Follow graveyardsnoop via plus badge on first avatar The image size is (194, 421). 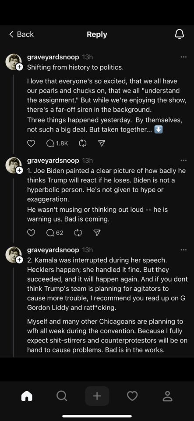[x=19, y=67]
